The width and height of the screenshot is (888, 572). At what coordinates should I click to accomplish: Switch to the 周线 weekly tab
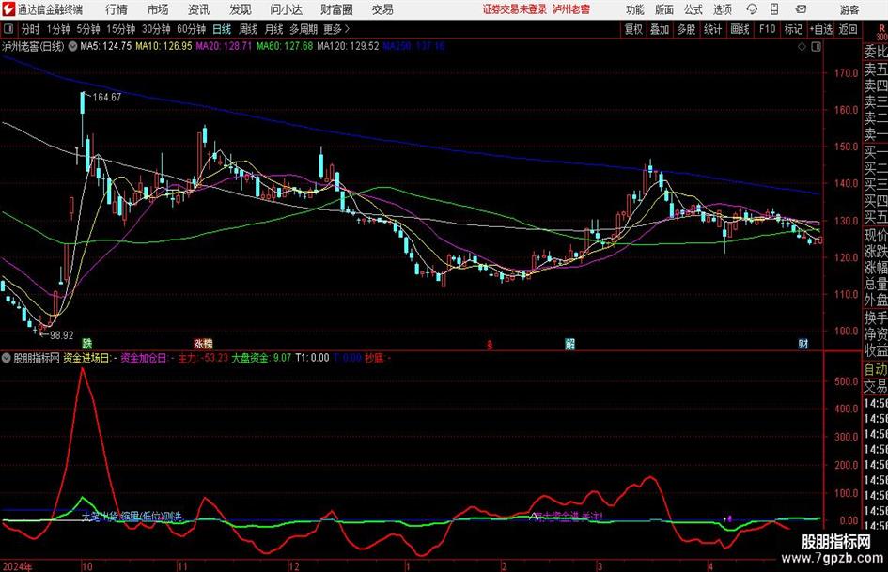(247, 29)
